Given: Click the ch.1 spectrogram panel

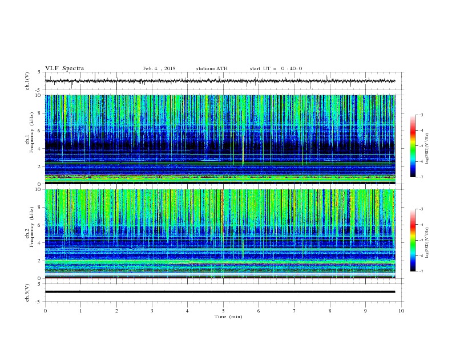Looking at the screenshot, I should click(220, 139).
